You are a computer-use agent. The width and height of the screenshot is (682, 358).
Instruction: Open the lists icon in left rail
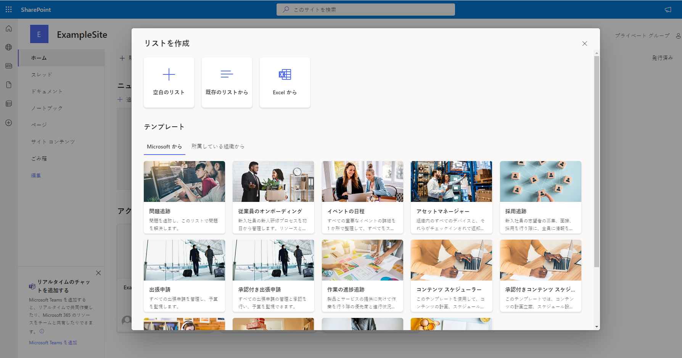click(x=9, y=103)
